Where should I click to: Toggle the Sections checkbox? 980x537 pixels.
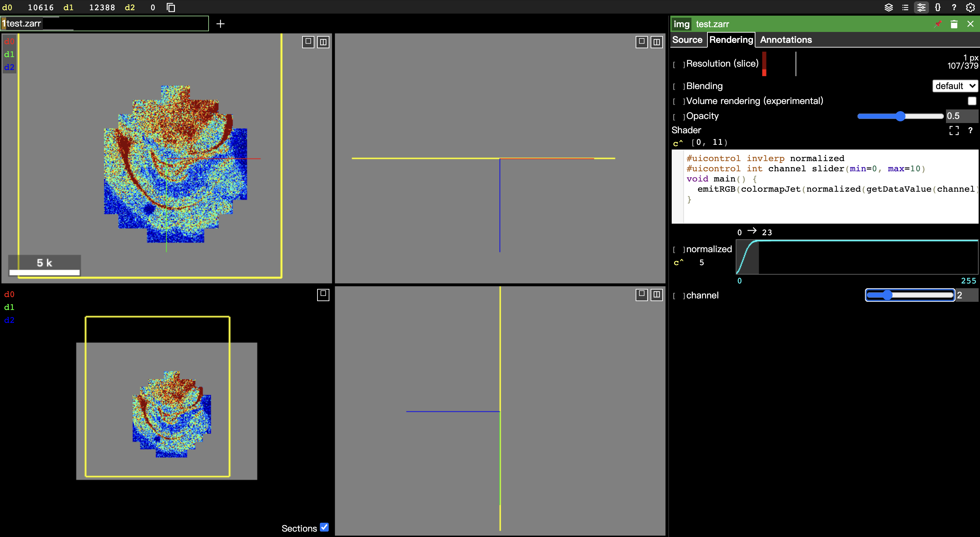pyautogui.click(x=324, y=527)
